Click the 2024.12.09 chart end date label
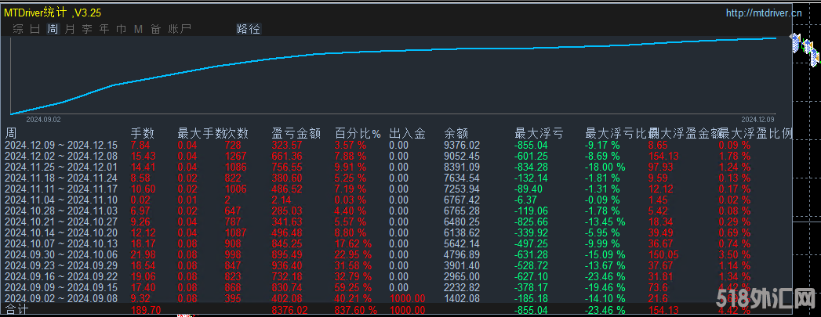This screenshot has width=821, height=317. (759, 120)
